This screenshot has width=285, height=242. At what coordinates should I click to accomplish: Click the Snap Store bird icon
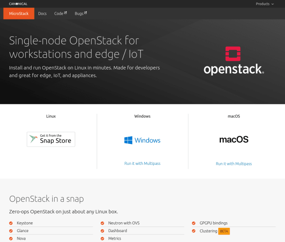tap(33, 139)
